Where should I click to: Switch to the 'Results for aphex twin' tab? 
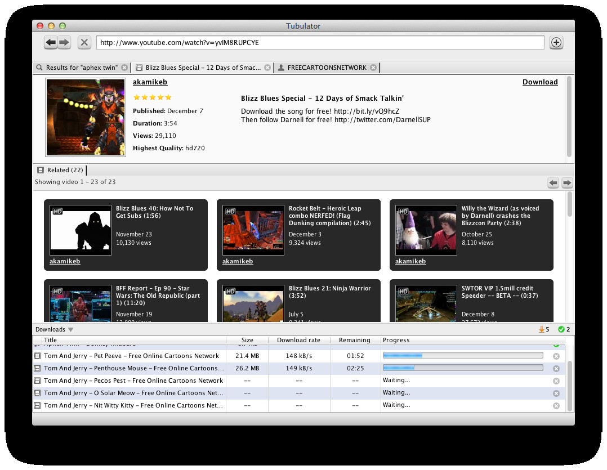(82, 68)
